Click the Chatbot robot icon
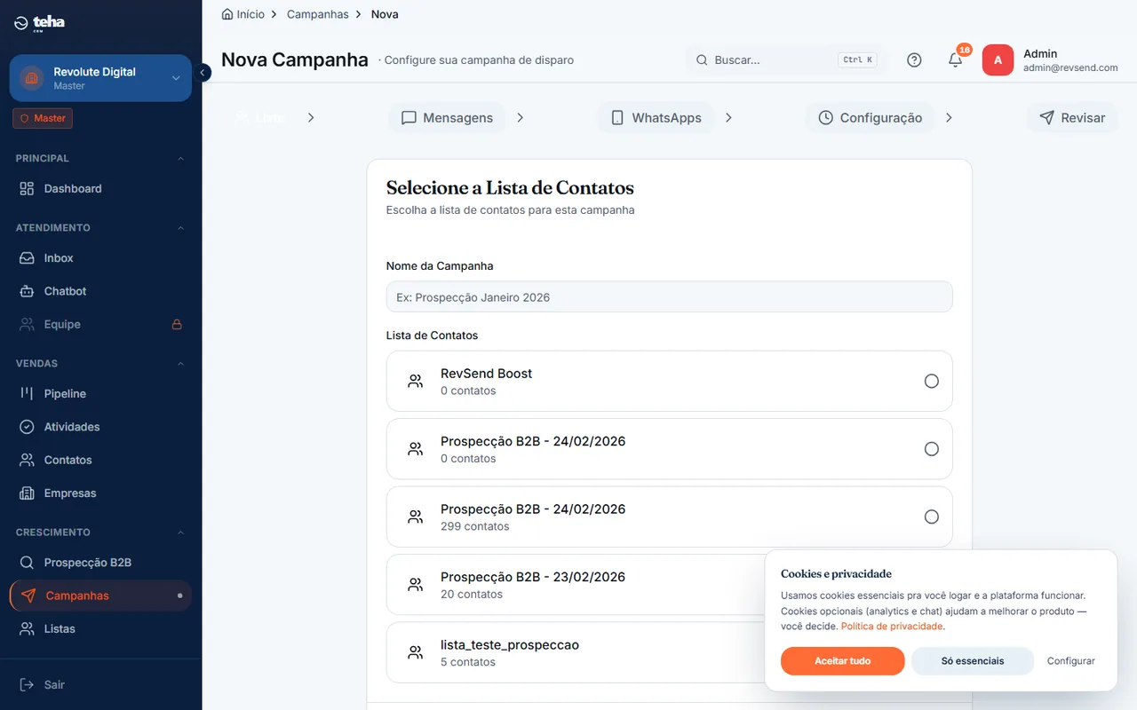The height and width of the screenshot is (710, 1137). click(x=27, y=291)
